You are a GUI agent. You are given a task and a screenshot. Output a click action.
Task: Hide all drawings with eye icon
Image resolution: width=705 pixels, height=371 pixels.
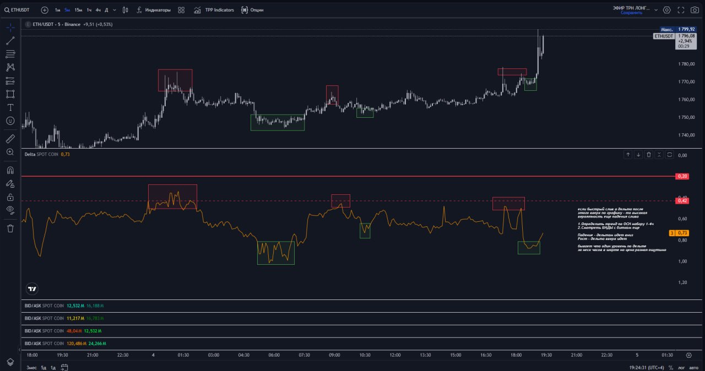[10, 210]
